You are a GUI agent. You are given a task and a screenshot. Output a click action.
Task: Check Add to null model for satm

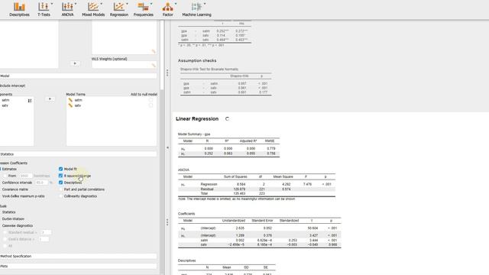151,100
